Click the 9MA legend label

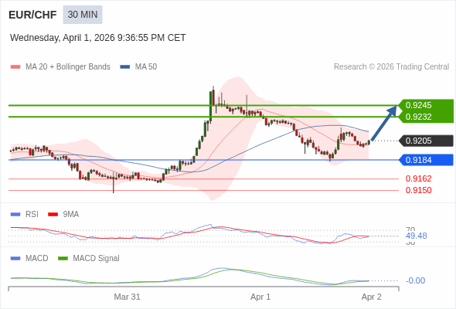click(x=71, y=214)
